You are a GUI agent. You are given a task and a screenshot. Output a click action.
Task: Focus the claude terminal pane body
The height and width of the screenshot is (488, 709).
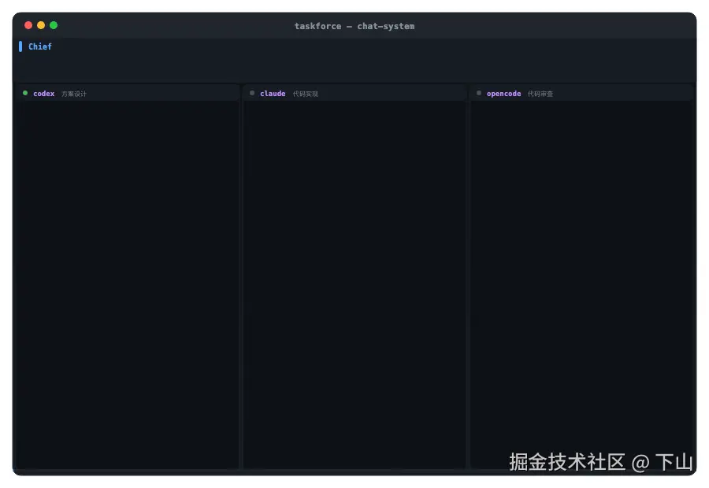coord(354,285)
